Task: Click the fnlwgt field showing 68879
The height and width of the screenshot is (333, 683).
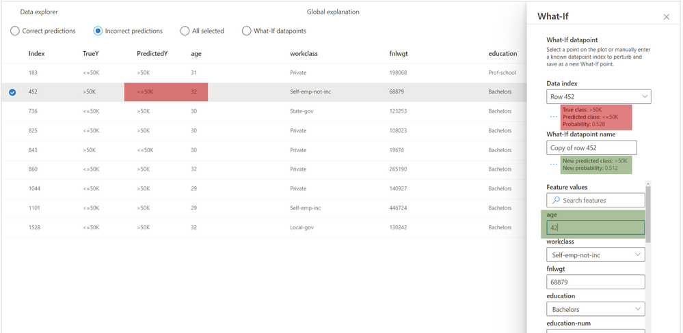Action: click(595, 282)
